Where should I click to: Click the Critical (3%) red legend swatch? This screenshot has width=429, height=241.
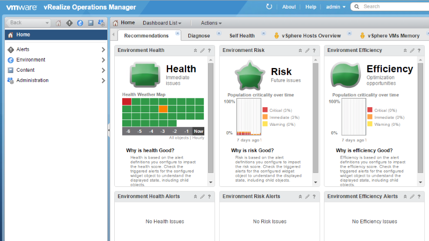pos(265,110)
